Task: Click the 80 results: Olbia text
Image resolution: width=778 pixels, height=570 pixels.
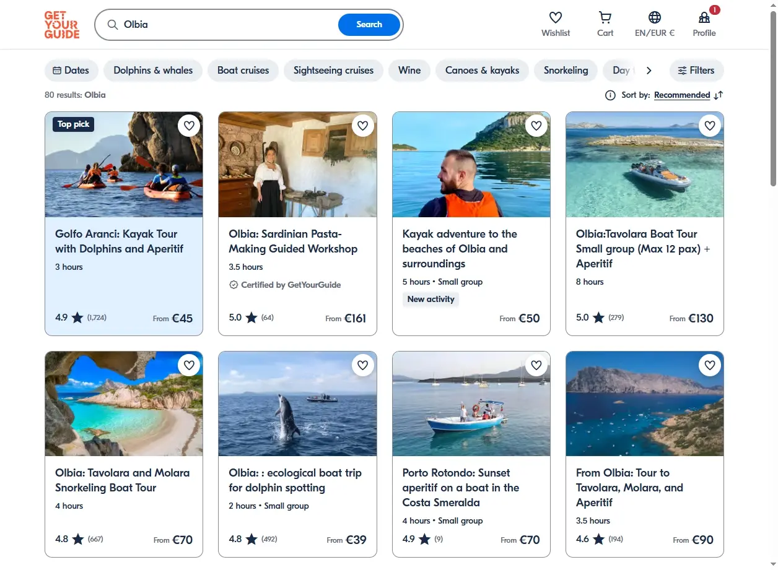Action: [x=75, y=95]
